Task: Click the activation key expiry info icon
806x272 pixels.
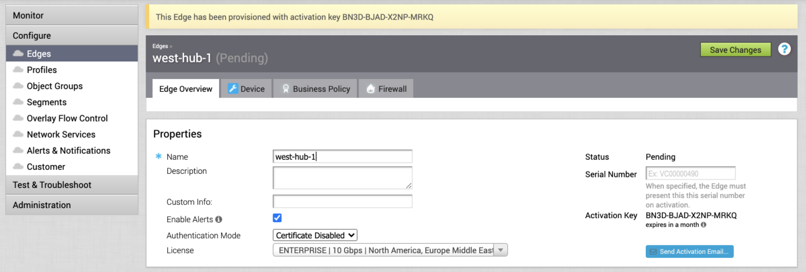Action: (x=704, y=225)
